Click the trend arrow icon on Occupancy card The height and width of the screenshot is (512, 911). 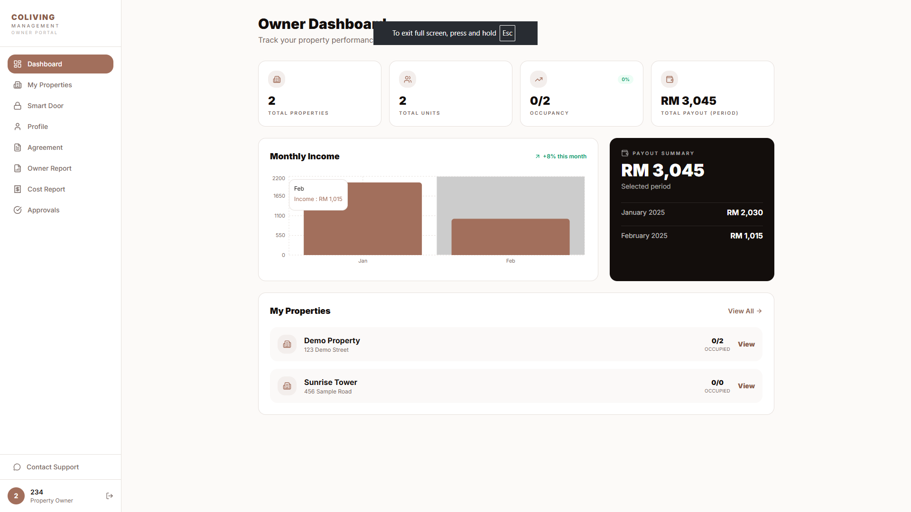(x=539, y=79)
